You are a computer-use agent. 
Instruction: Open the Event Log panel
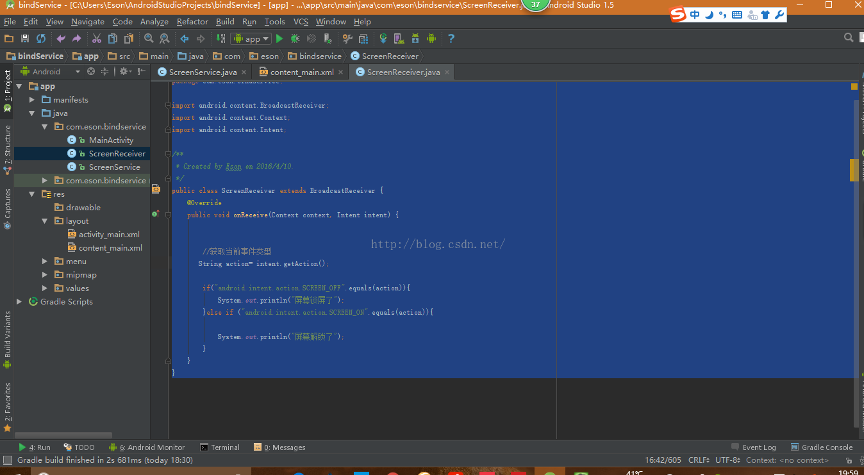[x=753, y=447]
